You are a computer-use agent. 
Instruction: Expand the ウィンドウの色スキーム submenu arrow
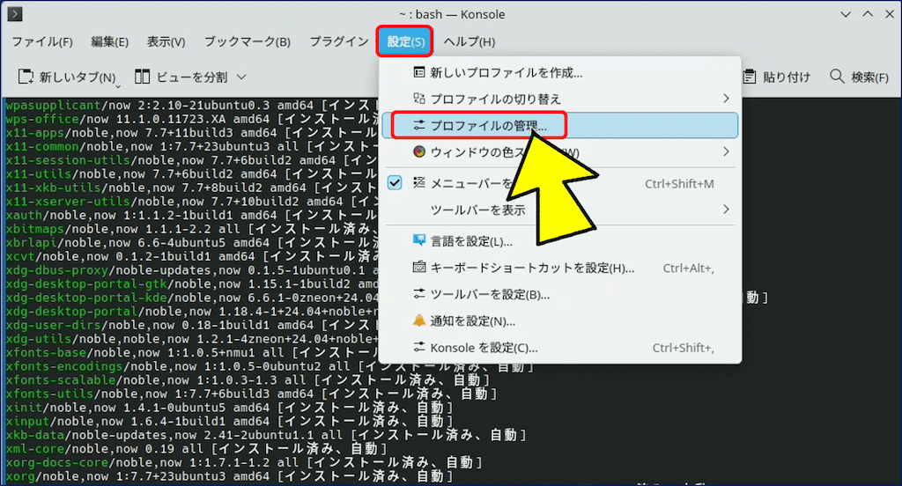[726, 151]
